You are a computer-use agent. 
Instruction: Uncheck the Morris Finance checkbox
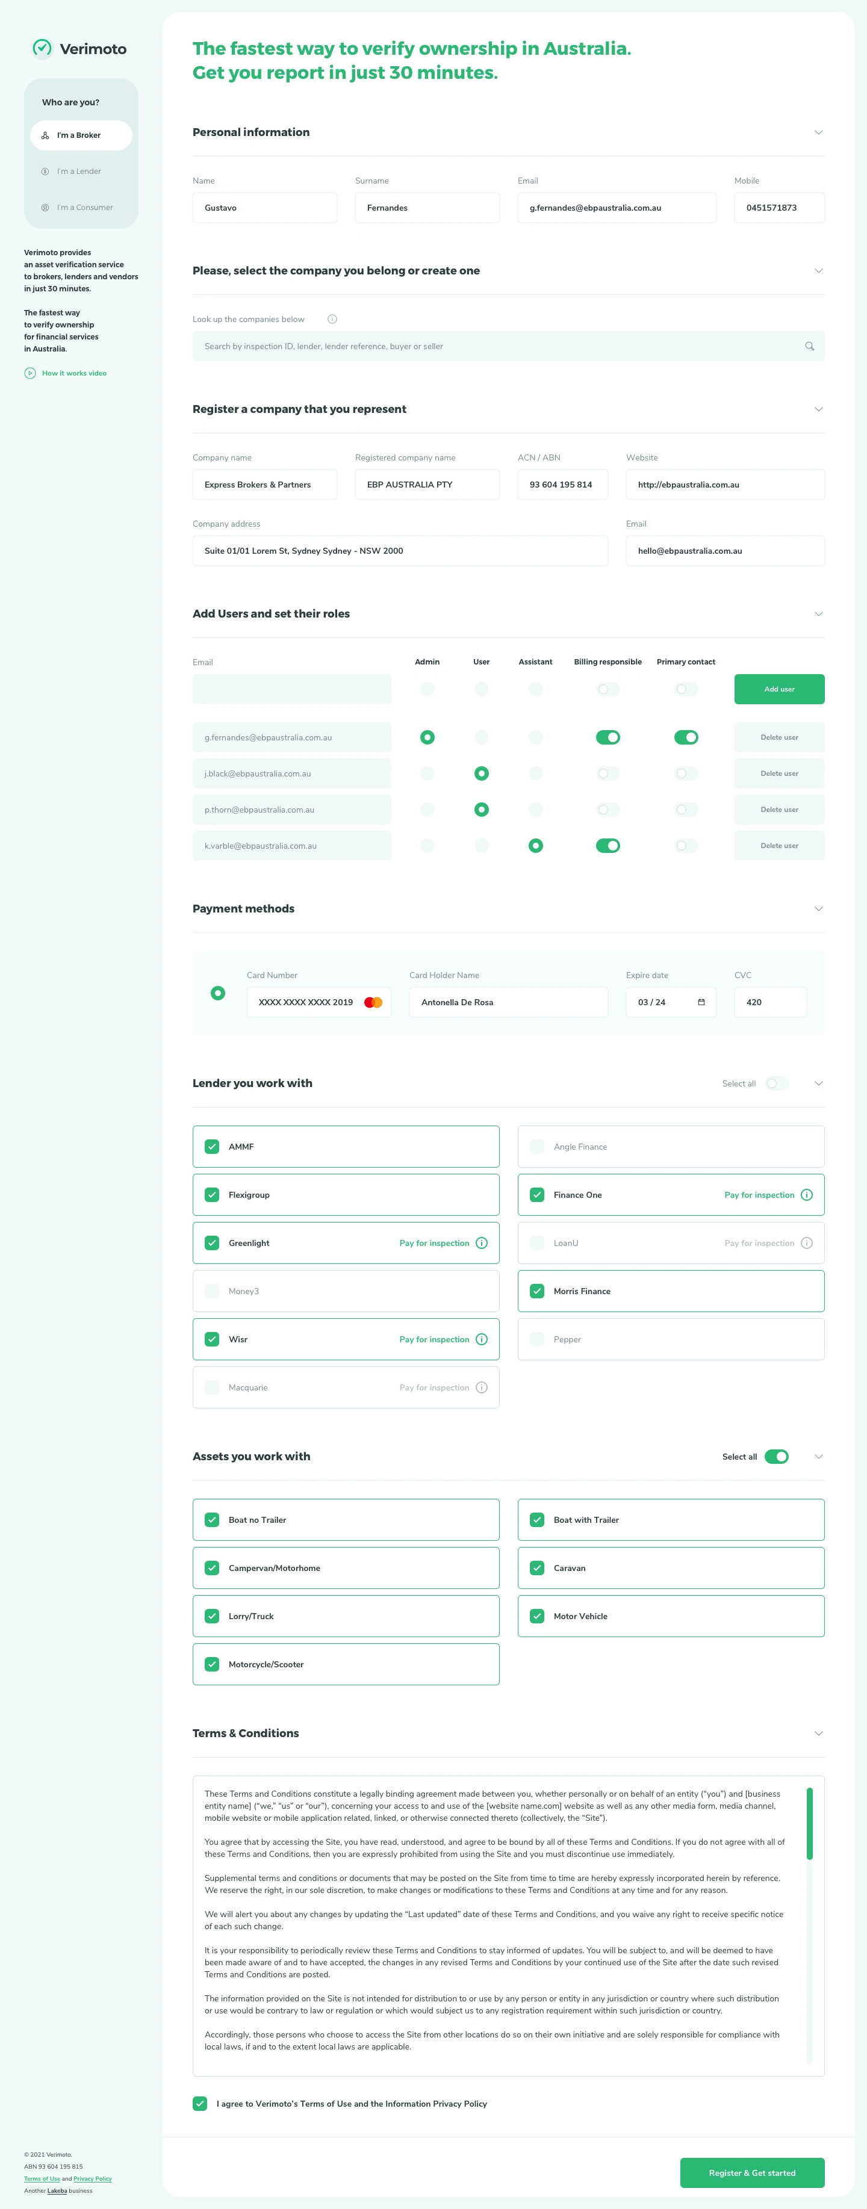pyautogui.click(x=537, y=1290)
